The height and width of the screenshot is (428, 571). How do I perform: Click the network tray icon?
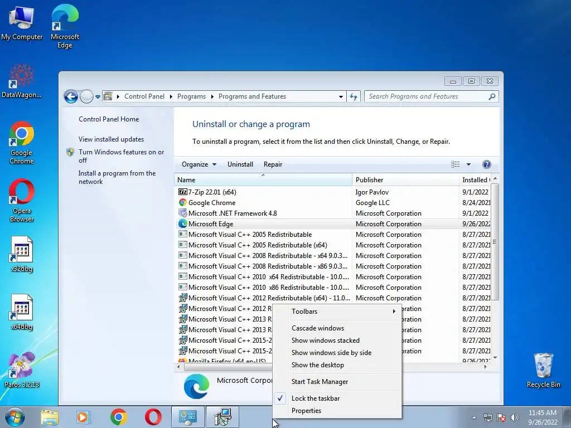pos(487,417)
